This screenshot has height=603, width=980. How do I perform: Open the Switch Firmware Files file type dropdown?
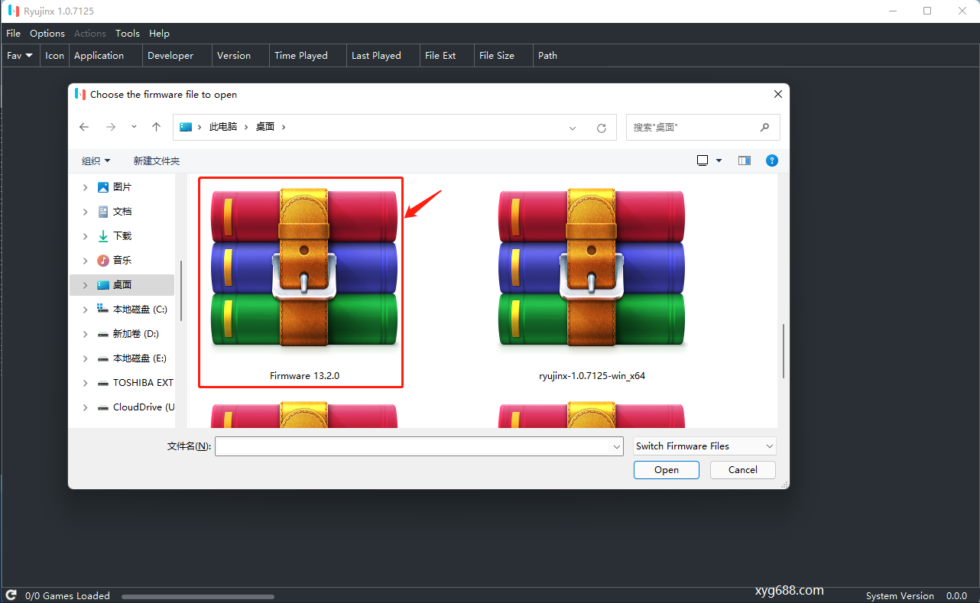(x=768, y=446)
